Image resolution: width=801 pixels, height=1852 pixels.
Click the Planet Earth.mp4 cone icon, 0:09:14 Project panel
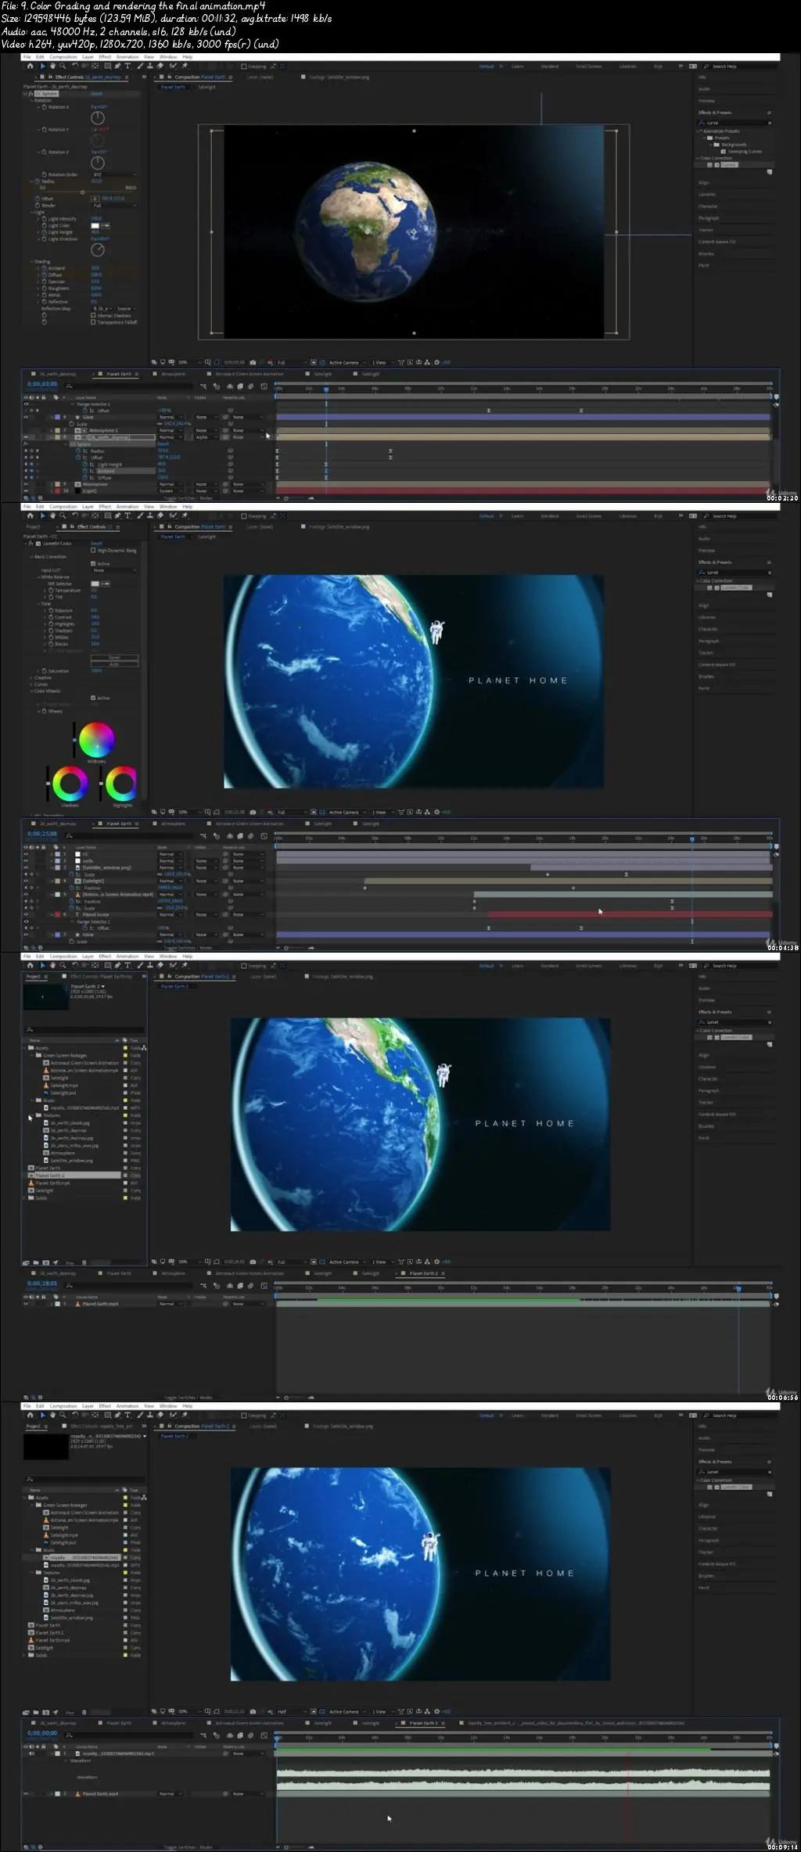pyautogui.click(x=31, y=1640)
